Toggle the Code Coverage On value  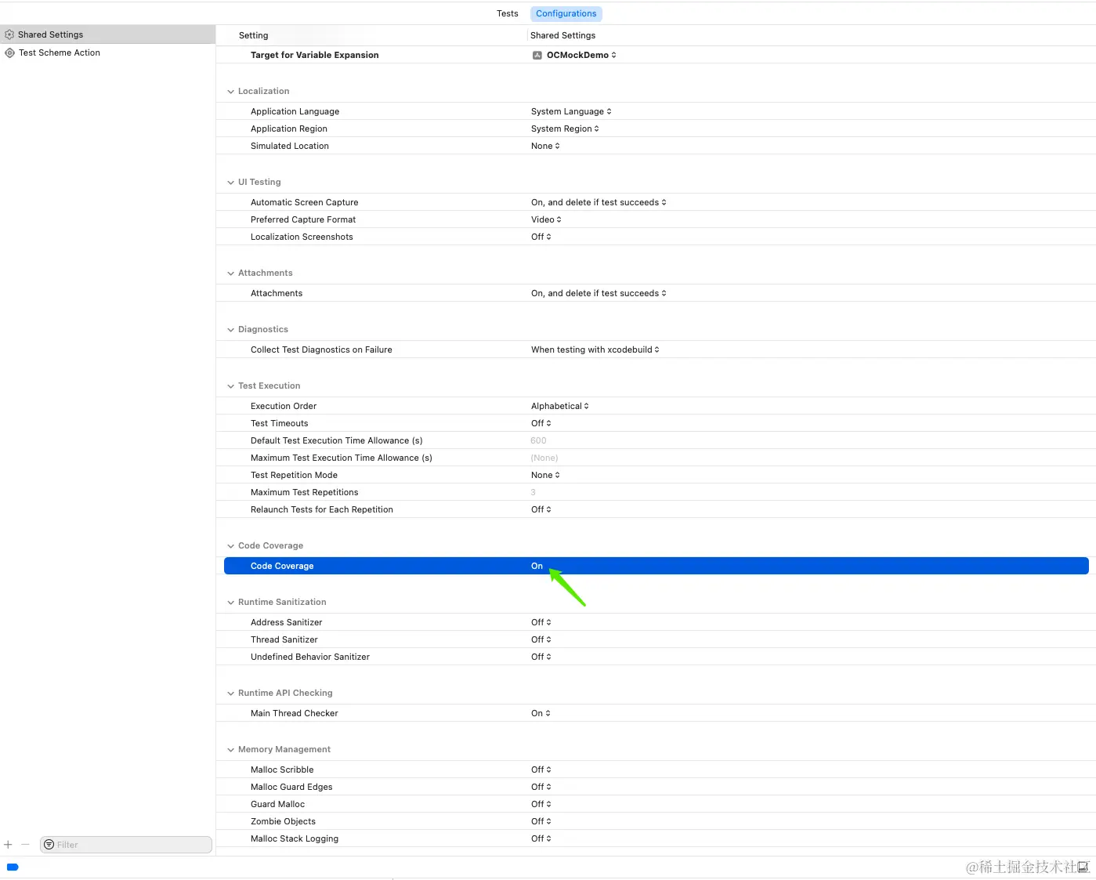coord(537,566)
